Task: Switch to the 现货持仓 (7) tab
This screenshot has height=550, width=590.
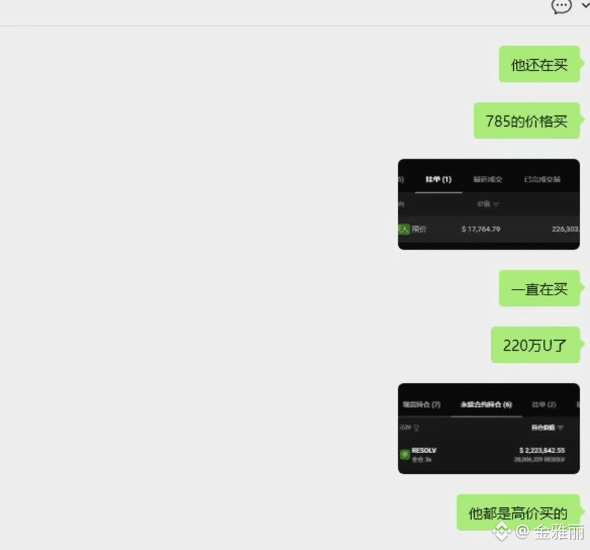Action: [x=421, y=405]
